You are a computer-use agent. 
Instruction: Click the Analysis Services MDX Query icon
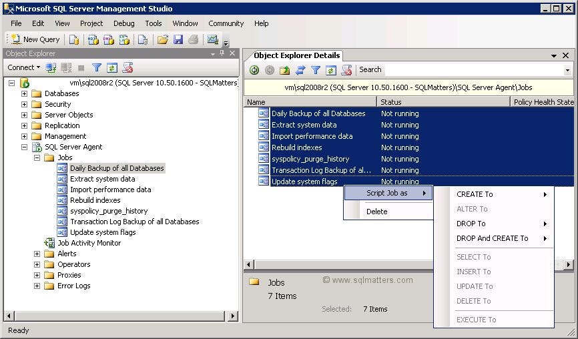click(93, 39)
